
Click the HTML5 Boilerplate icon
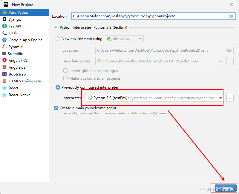click(4, 81)
